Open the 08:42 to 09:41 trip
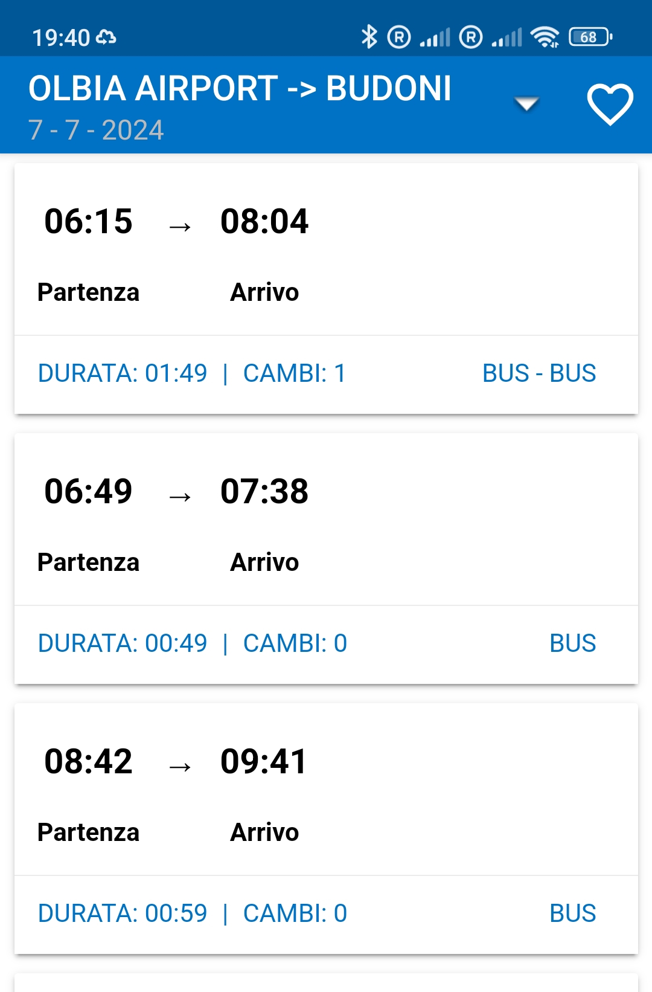 [x=326, y=789]
